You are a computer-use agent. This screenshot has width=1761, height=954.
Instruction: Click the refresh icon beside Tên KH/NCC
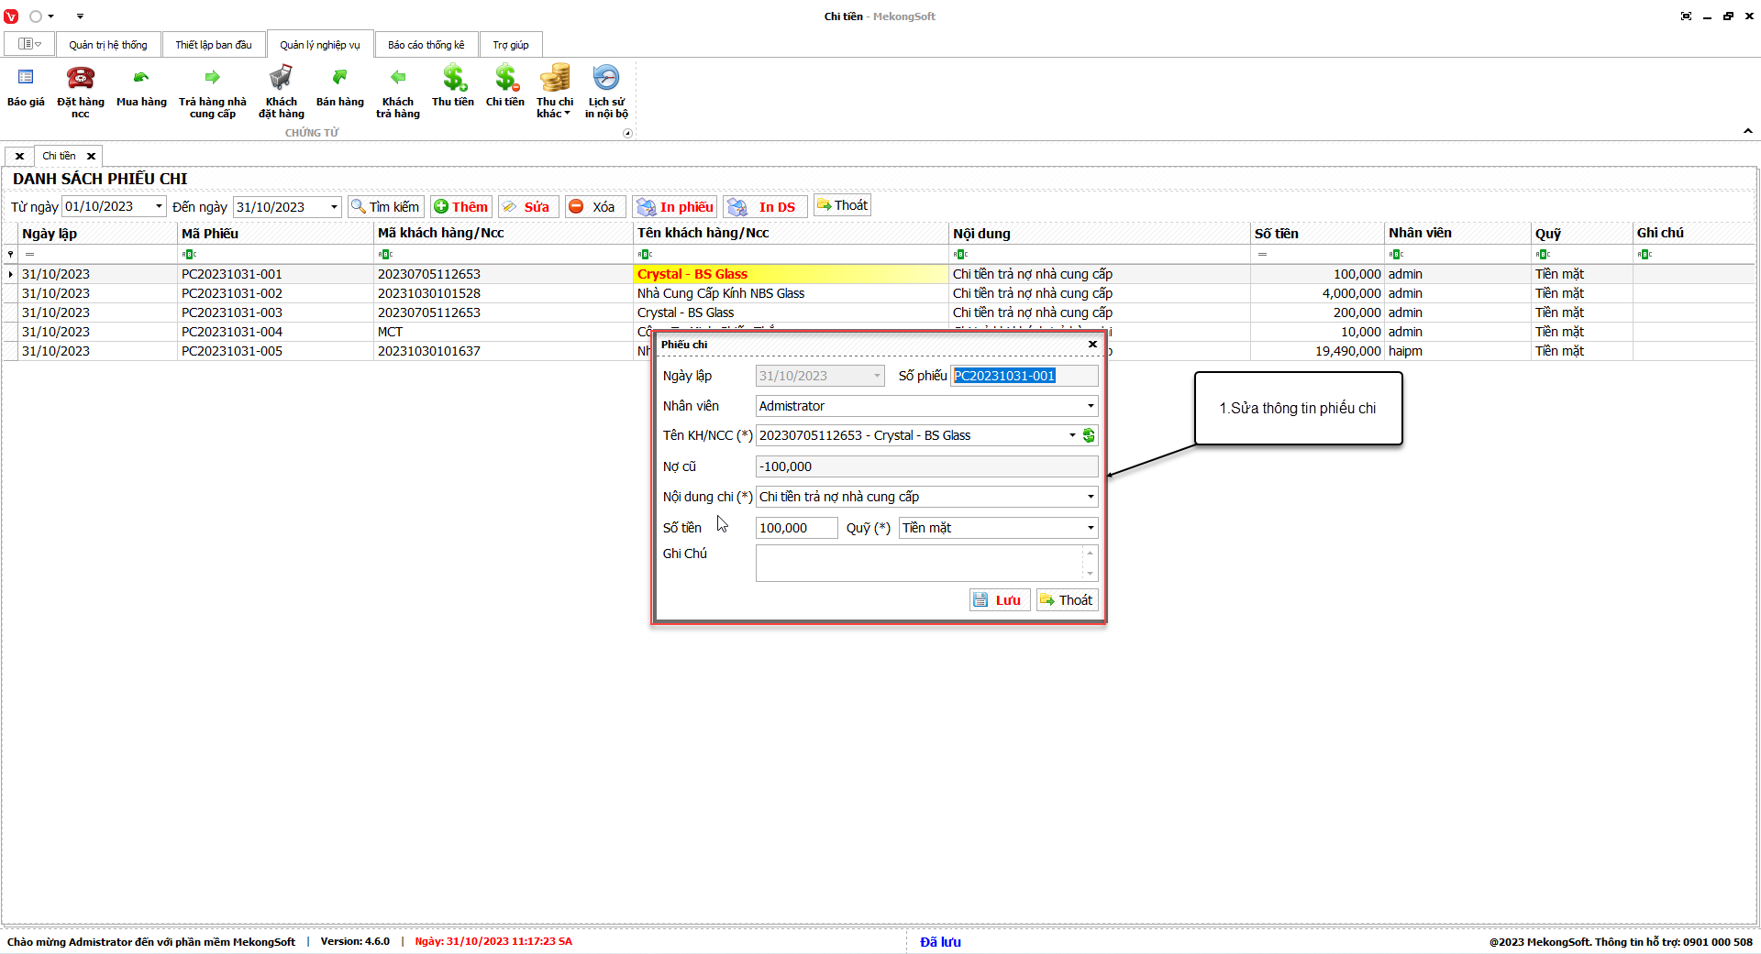click(1089, 435)
